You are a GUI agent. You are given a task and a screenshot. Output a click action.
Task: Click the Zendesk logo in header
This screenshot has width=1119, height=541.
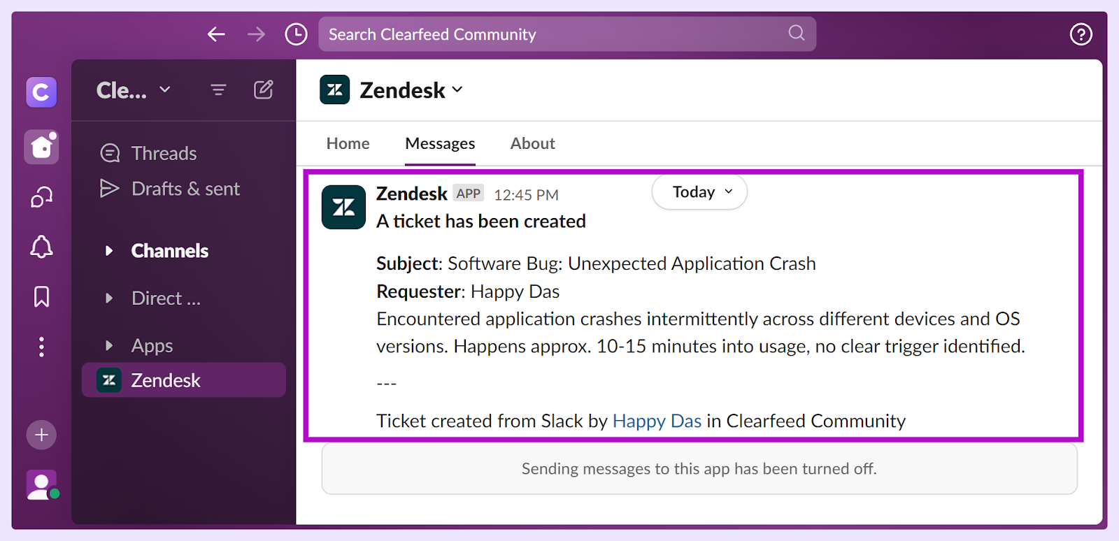[334, 89]
